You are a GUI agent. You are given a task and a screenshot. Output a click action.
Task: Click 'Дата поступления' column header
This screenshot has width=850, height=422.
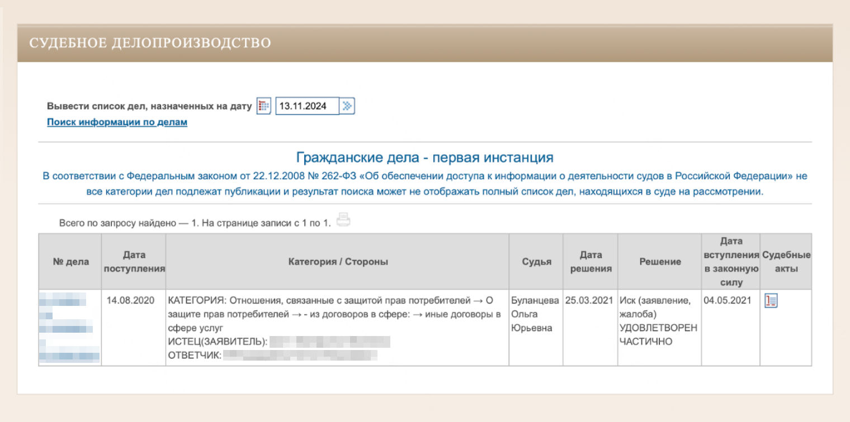[x=134, y=262]
